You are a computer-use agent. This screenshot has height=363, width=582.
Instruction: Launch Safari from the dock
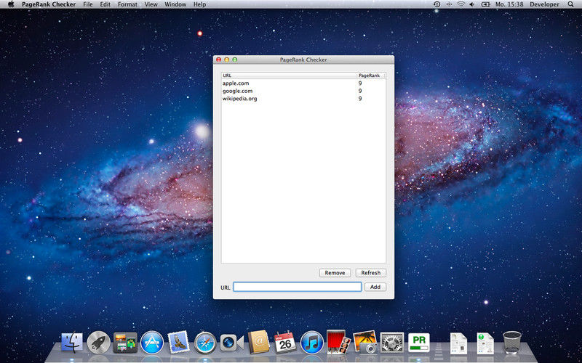(x=206, y=342)
